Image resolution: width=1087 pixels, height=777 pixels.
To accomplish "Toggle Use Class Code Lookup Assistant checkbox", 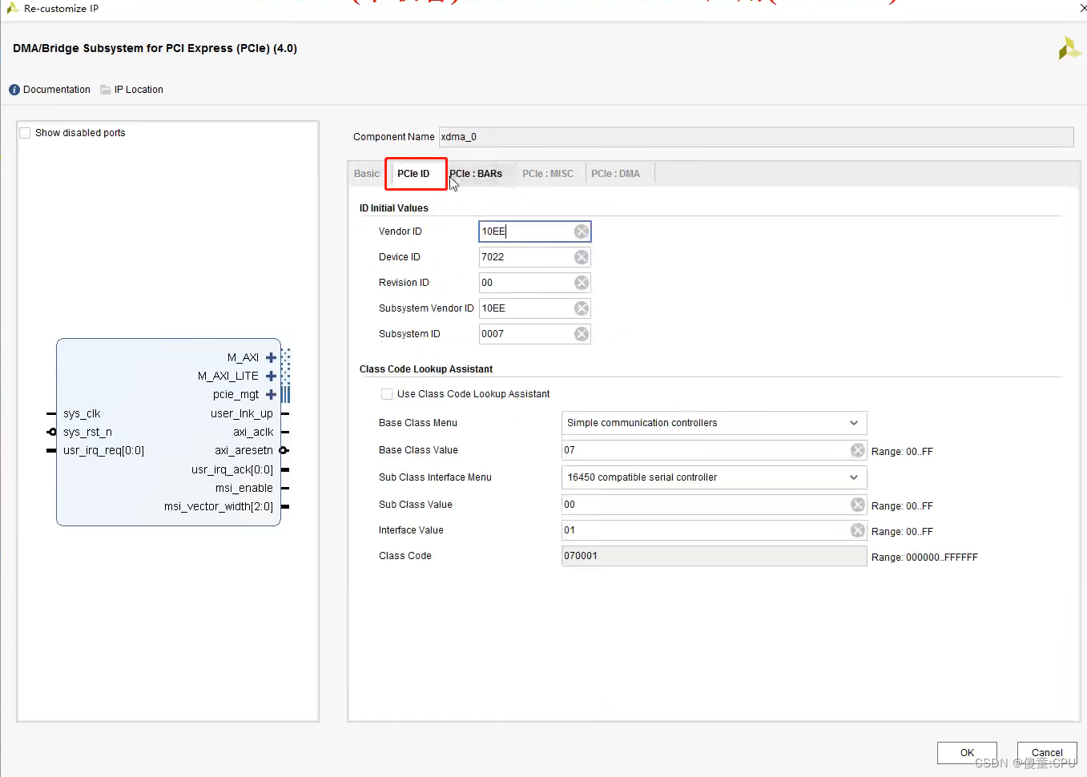I will [387, 394].
